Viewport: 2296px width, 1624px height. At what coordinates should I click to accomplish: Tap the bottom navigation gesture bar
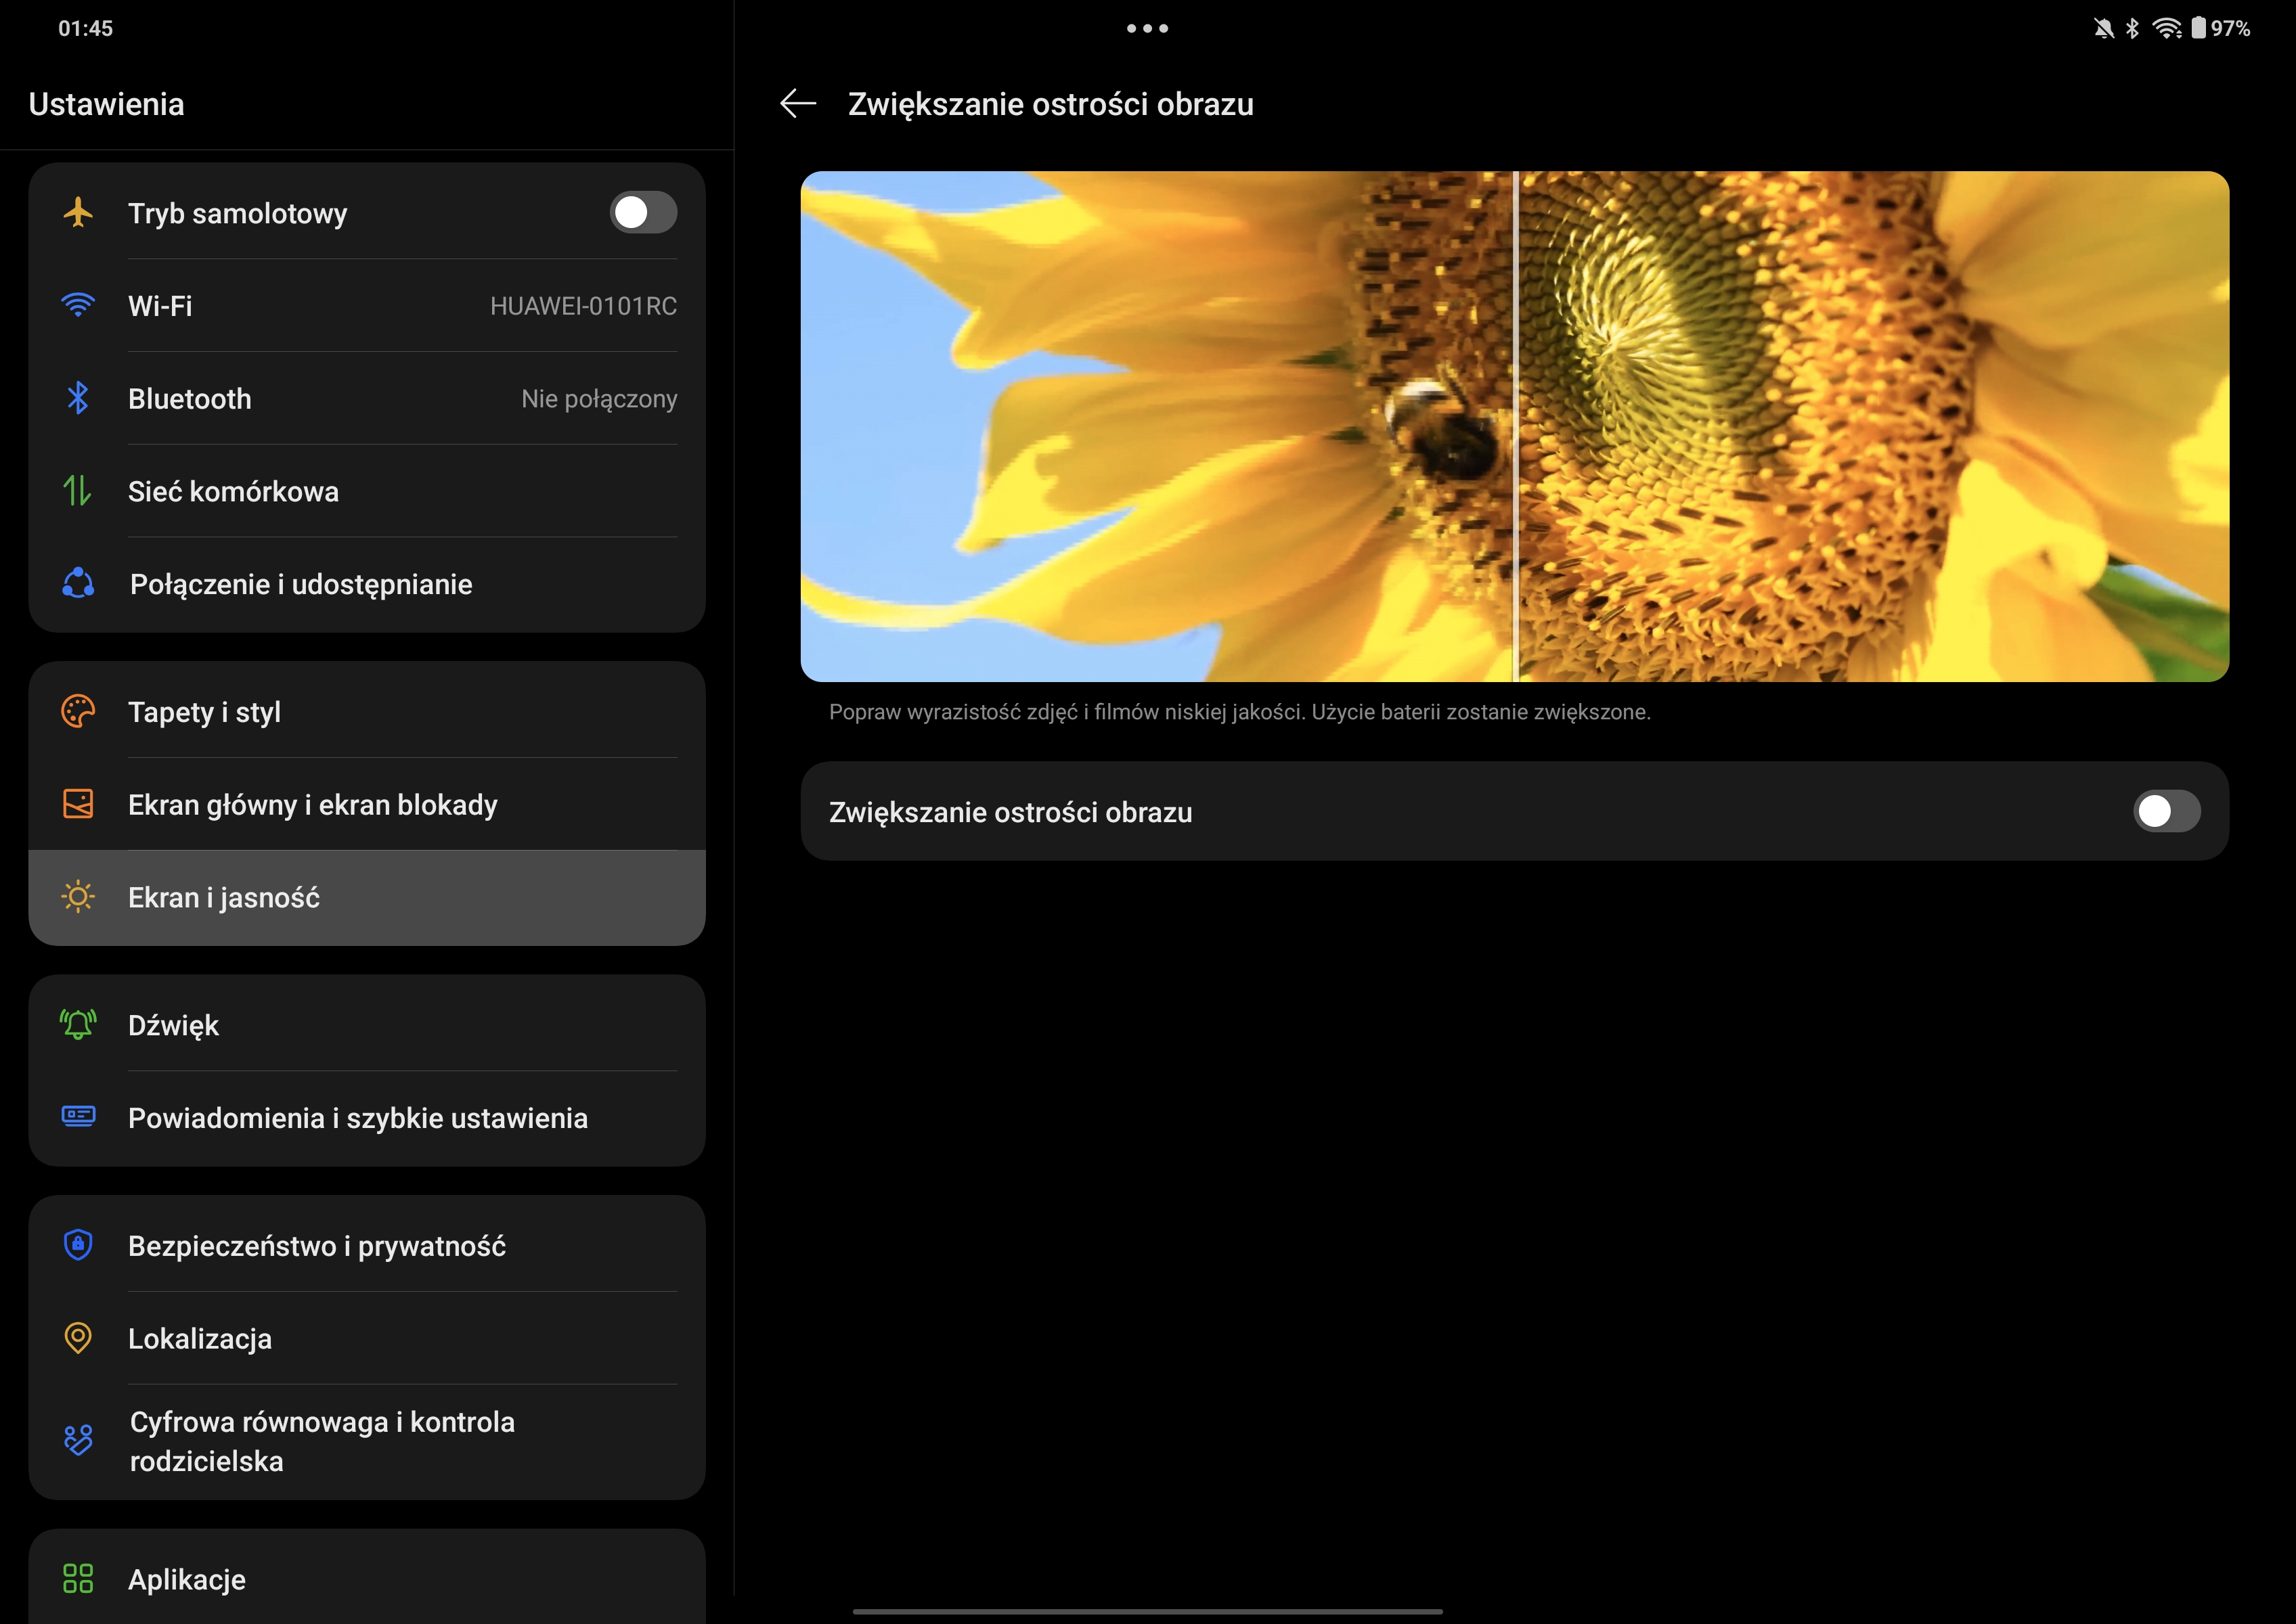pyautogui.click(x=1147, y=1611)
